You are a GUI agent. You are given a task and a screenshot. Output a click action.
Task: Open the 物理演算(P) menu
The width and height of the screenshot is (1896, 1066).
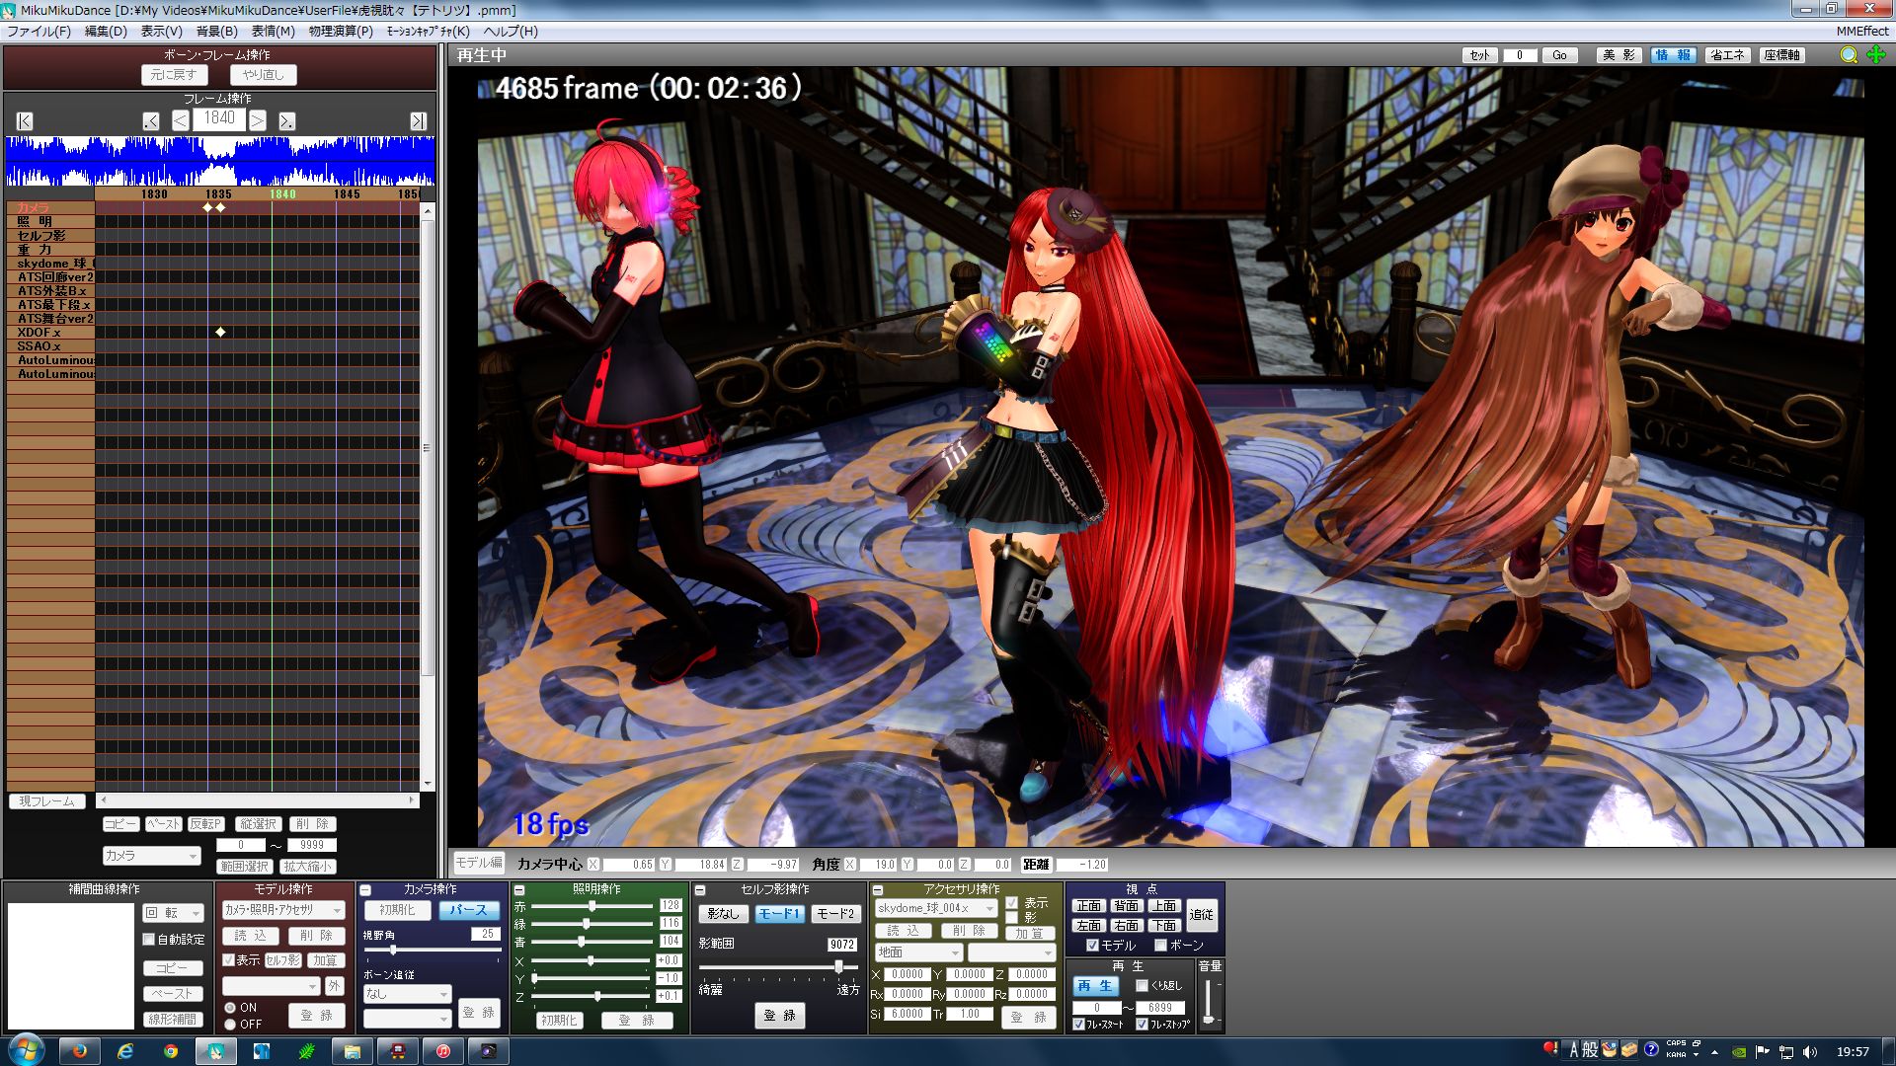click(341, 32)
